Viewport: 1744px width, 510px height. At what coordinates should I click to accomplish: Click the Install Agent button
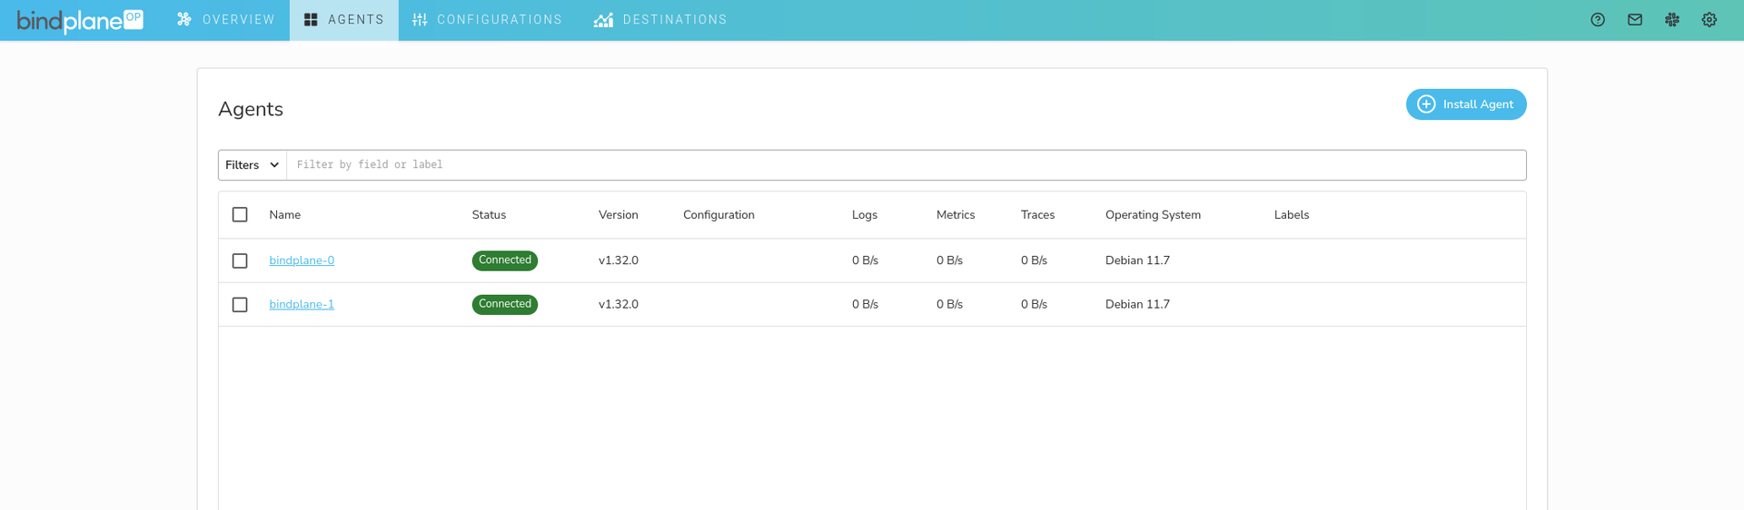1466,104
